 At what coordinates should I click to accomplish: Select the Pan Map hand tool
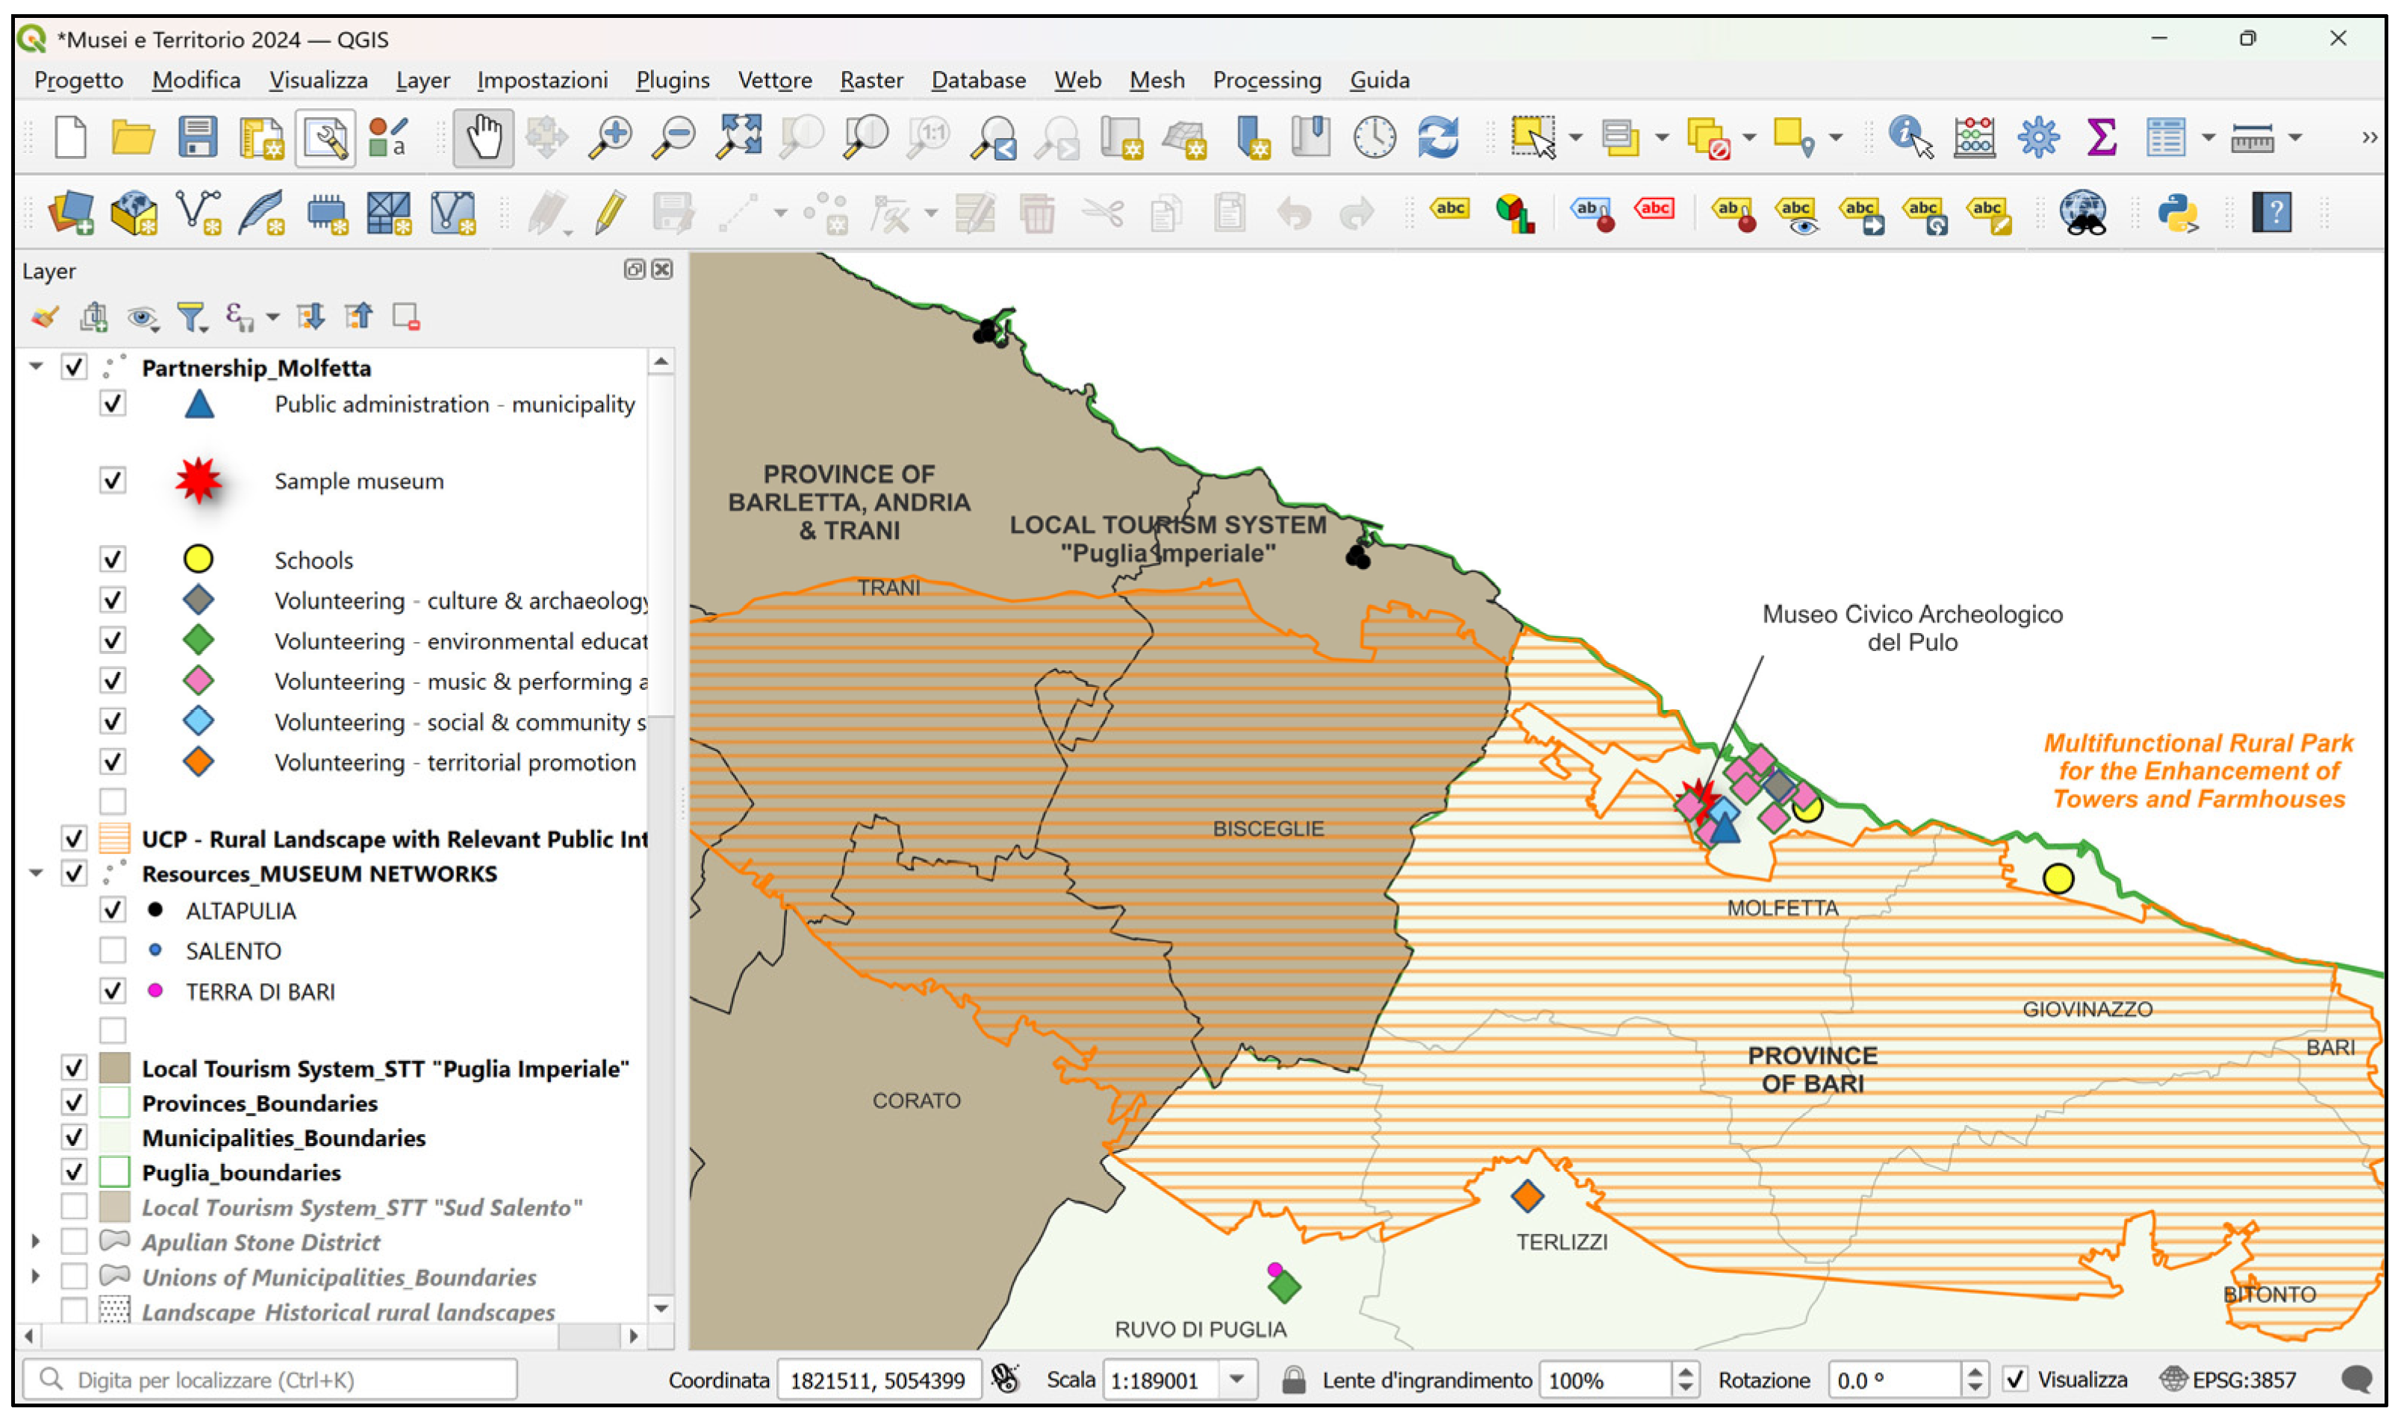tap(483, 138)
